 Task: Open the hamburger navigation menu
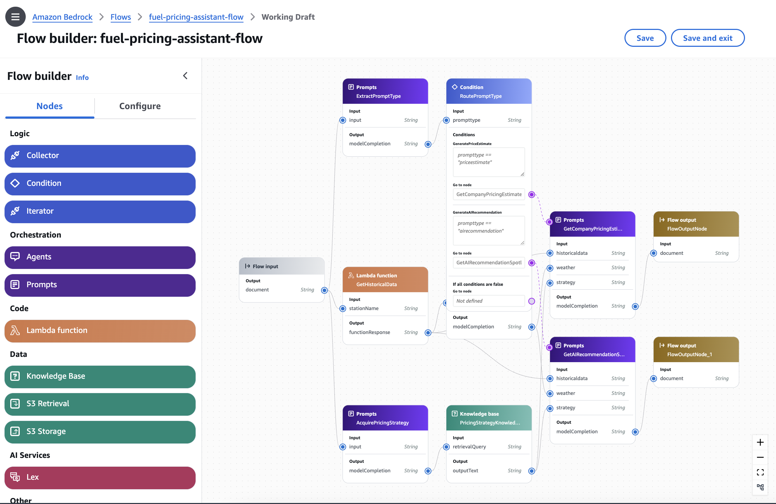pyautogui.click(x=16, y=17)
